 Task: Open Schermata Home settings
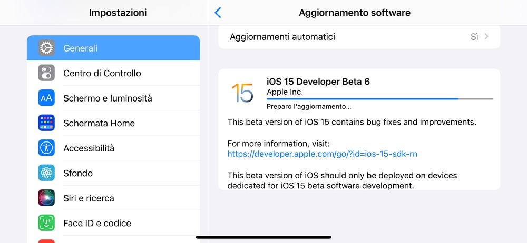[113, 123]
